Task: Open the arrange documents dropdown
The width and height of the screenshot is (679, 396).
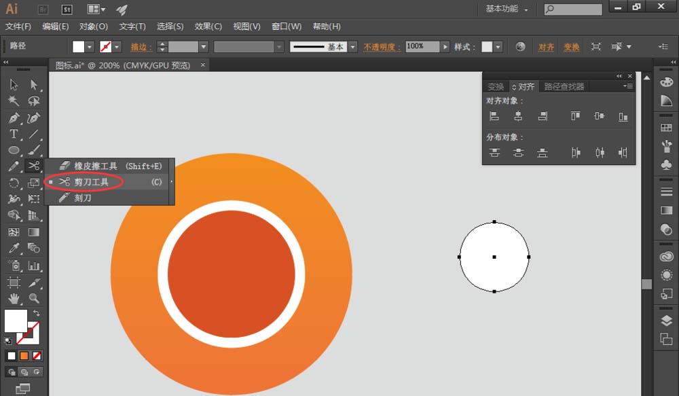Action: (96, 9)
